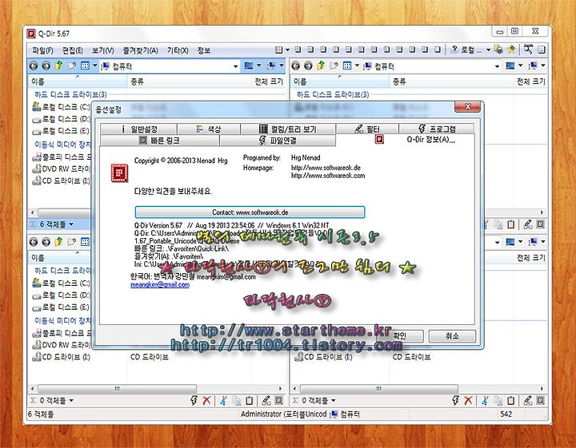This screenshot has width=576, height=448.
Task: Click the 취소 button in options dialog
Action: (x=452, y=336)
